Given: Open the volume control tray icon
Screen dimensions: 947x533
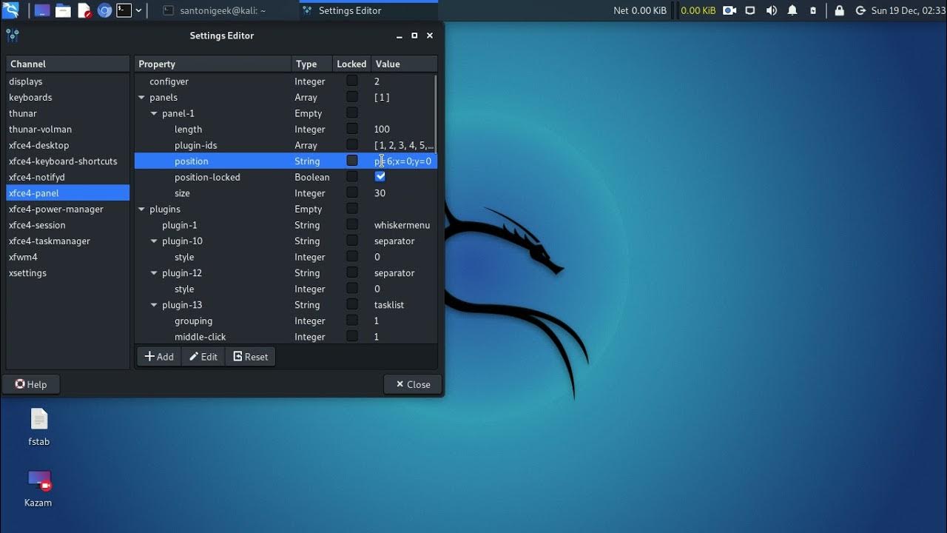Looking at the screenshot, I should pos(772,10).
